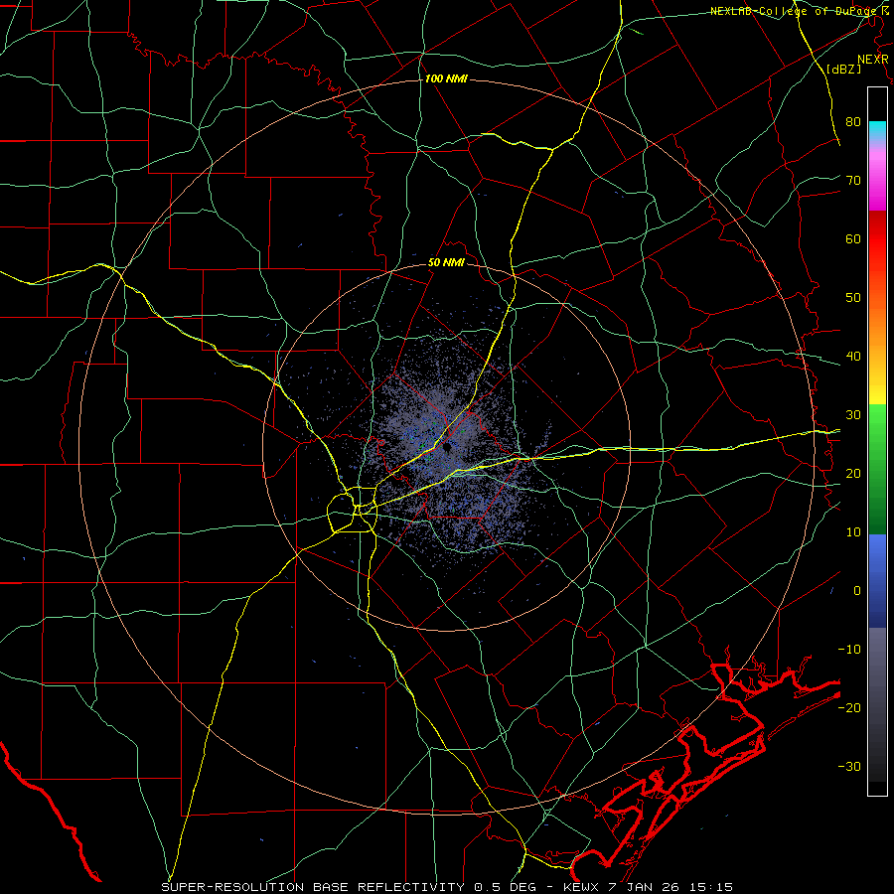Click the 20 value on the dBZ scale

[853, 474]
